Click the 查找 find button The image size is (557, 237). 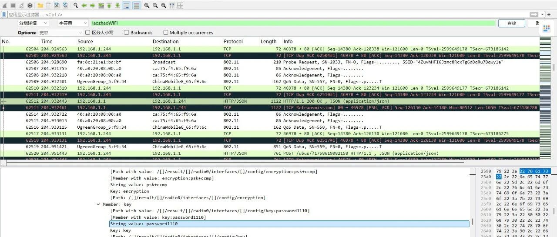pos(511,23)
